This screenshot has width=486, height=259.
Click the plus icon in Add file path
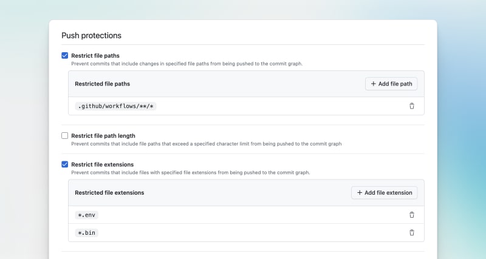coord(373,84)
